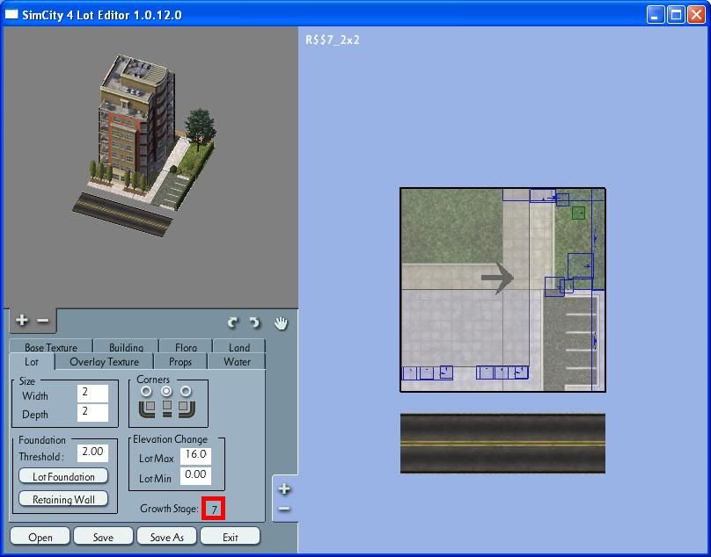
Task: Click the right curved corner icon
Action: 187,409
